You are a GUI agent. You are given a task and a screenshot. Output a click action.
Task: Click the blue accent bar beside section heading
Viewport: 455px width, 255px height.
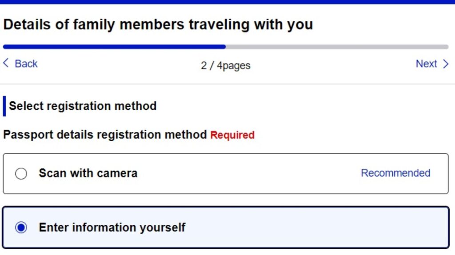(x=4, y=105)
